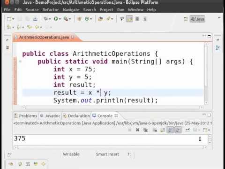The width and height of the screenshot is (225, 169).
Task: Open the Search menu
Action: (90, 10)
